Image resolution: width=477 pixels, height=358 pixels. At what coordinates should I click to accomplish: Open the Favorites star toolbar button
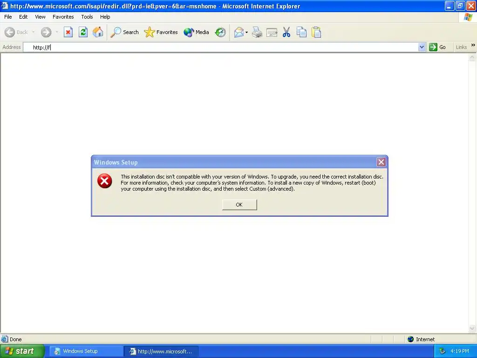(x=161, y=32)
